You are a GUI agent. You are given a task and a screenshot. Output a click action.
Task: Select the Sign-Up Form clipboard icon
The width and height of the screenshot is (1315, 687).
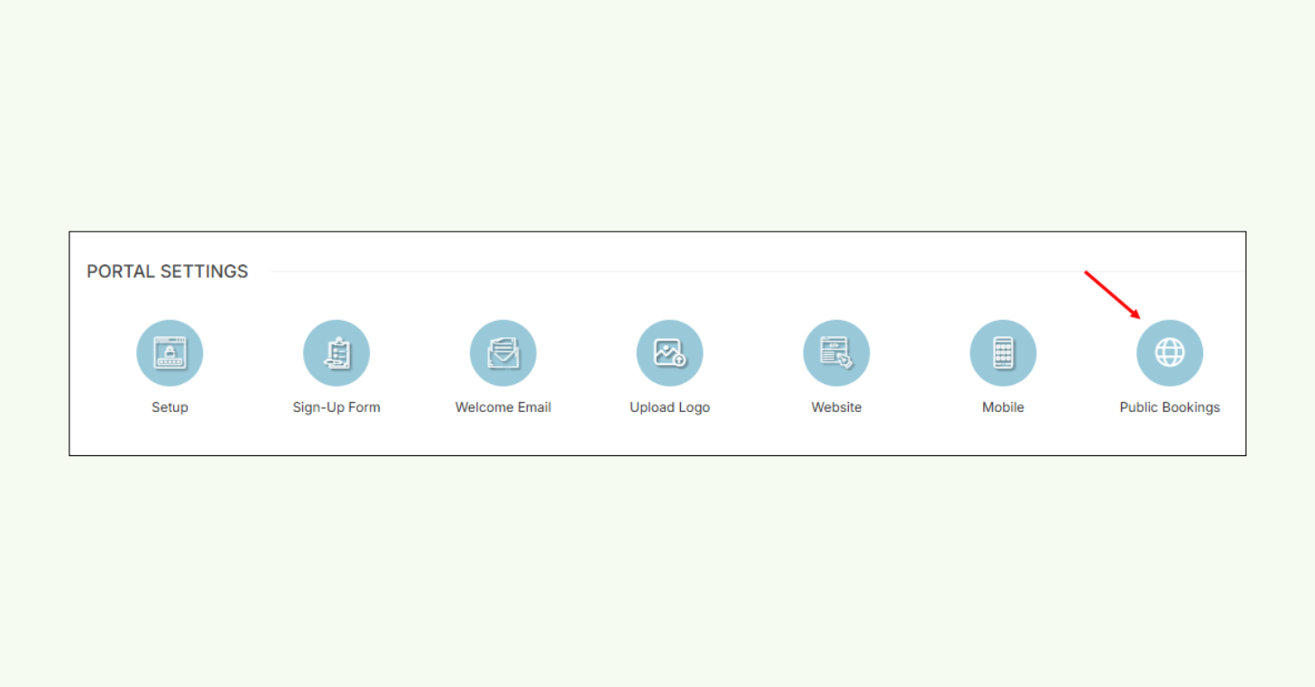coord(336,353)
